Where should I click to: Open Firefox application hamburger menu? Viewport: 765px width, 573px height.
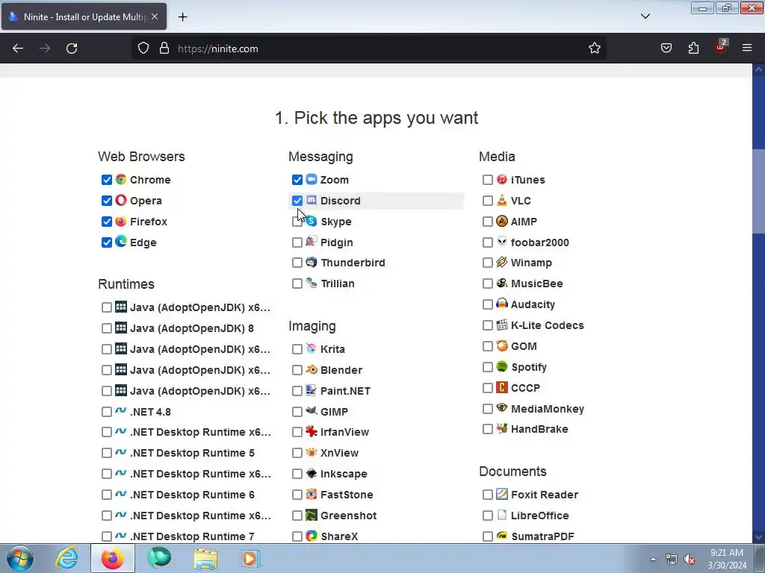[747, 48]
